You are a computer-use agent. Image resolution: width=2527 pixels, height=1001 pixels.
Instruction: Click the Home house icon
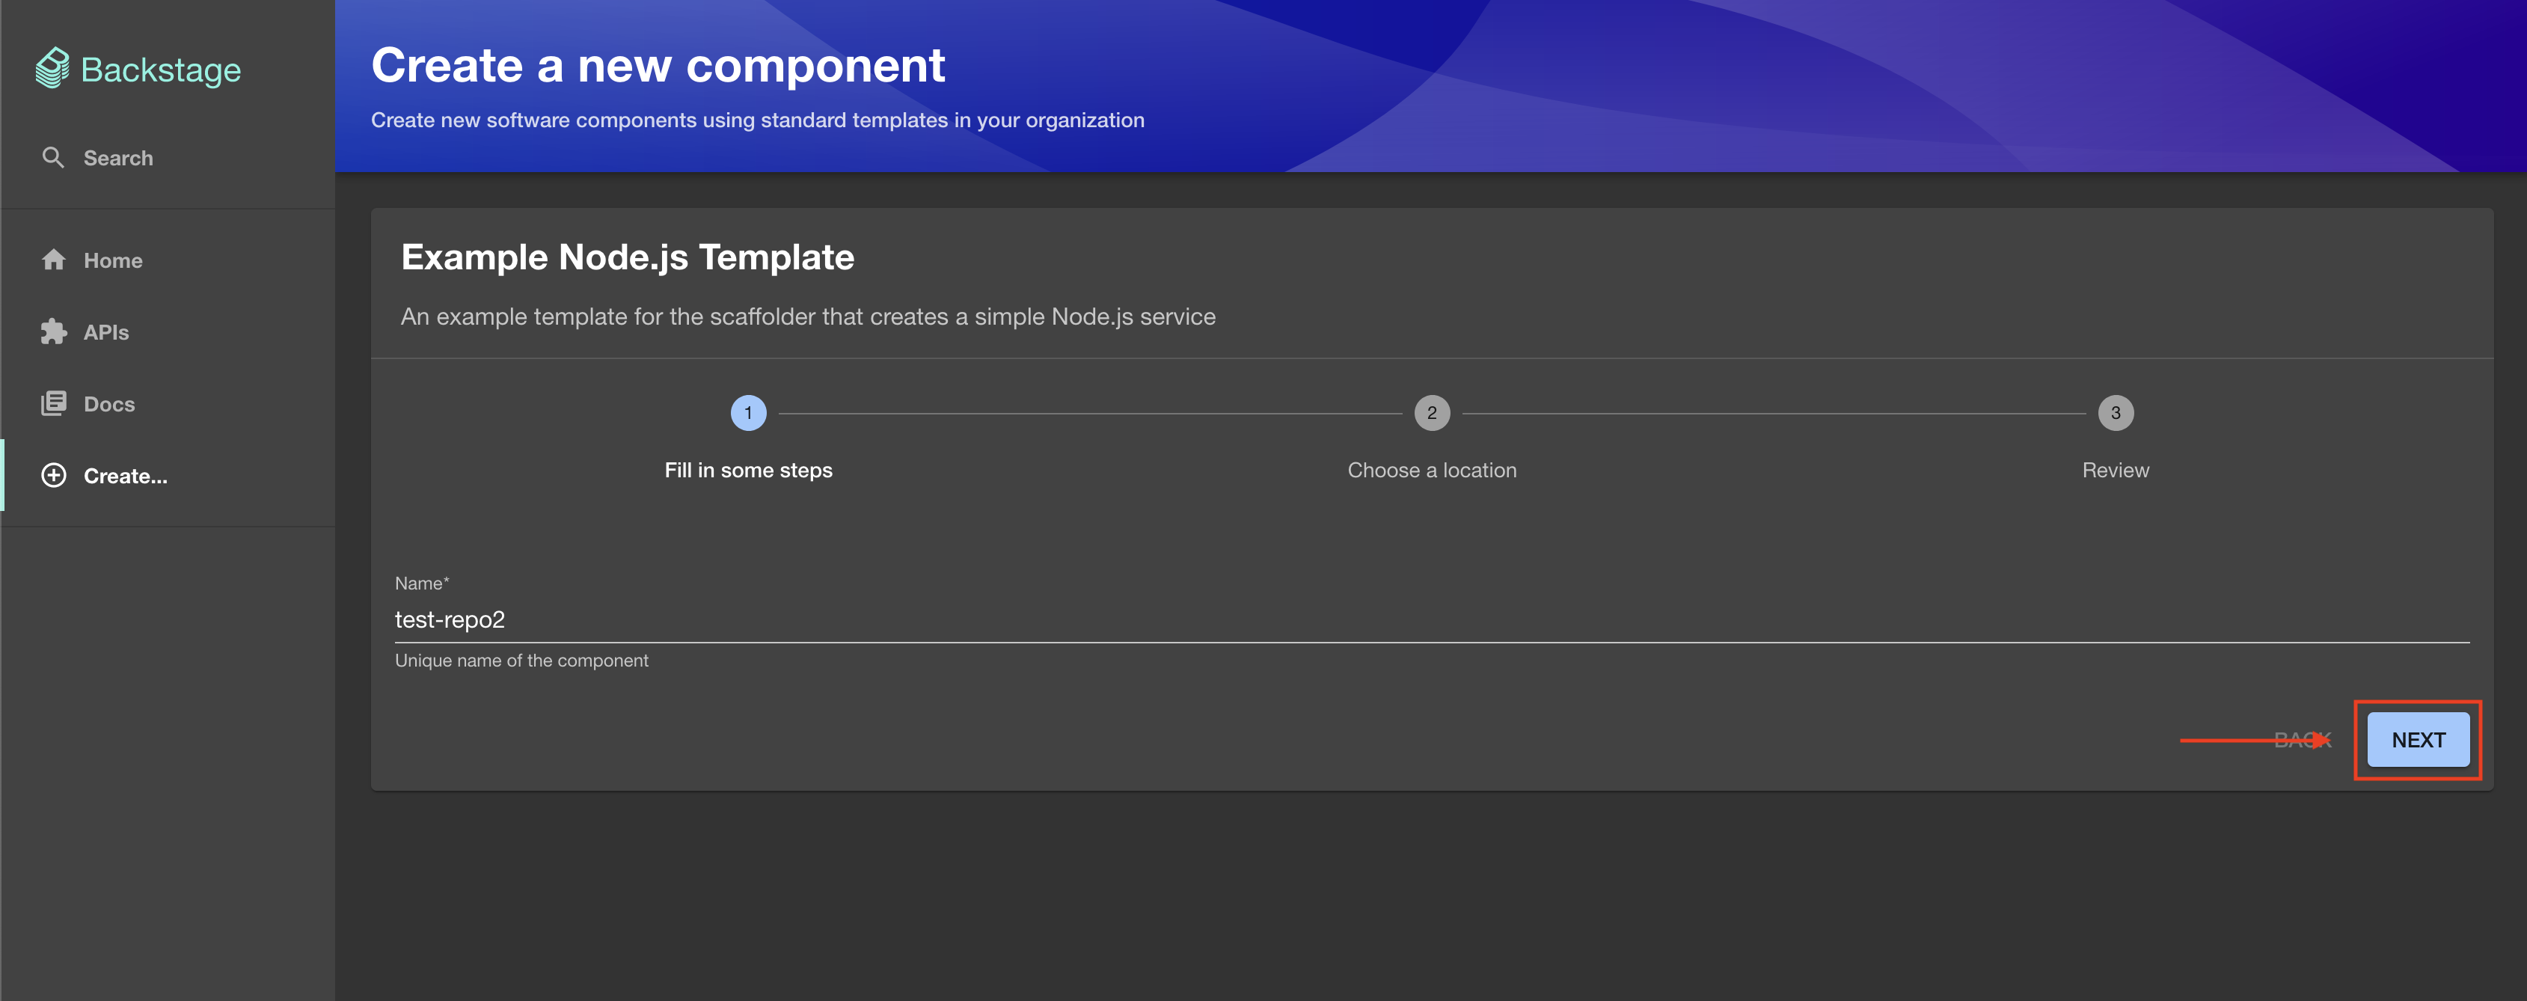(54, 260)
